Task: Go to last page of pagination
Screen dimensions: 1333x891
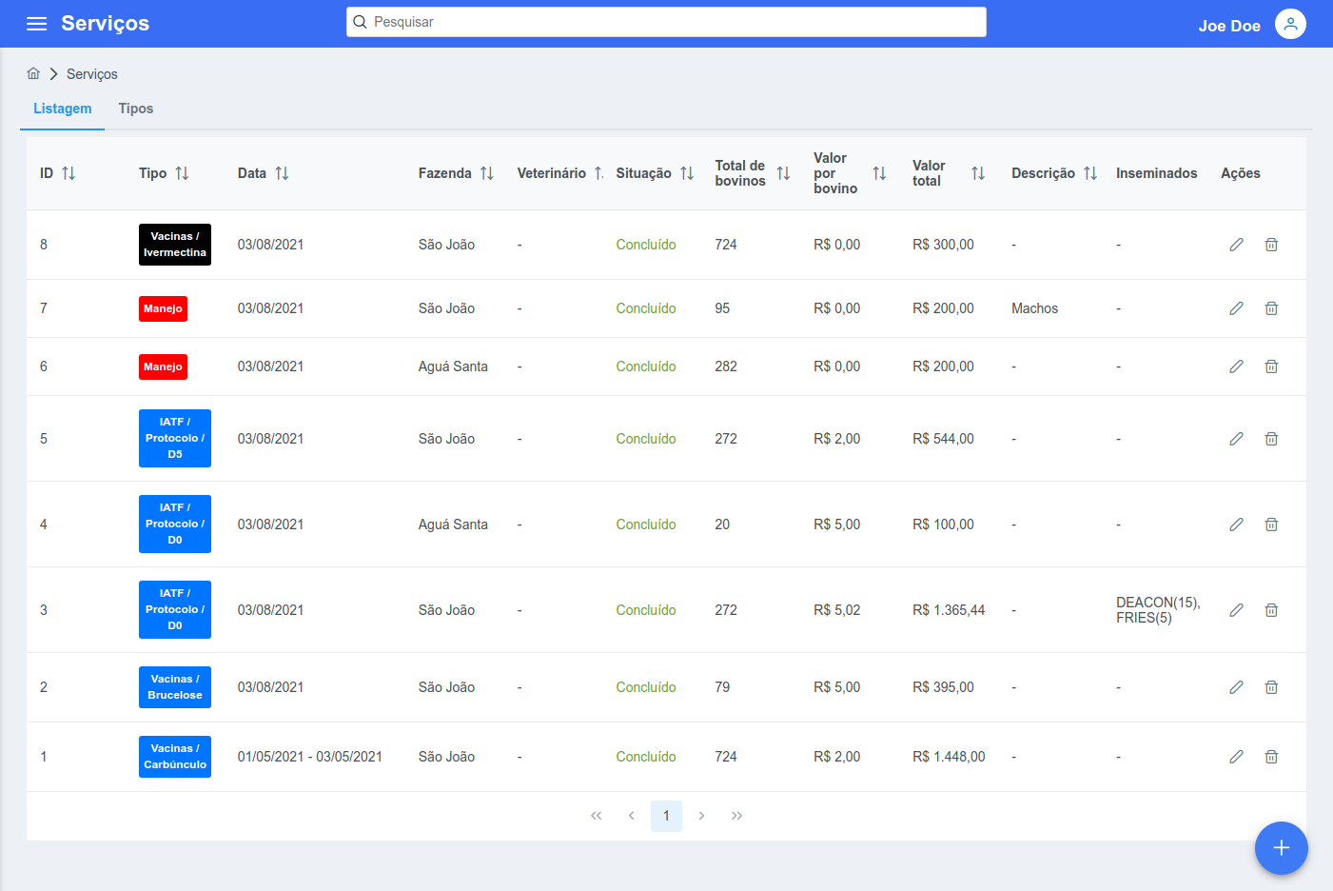Action: (736, 816)
